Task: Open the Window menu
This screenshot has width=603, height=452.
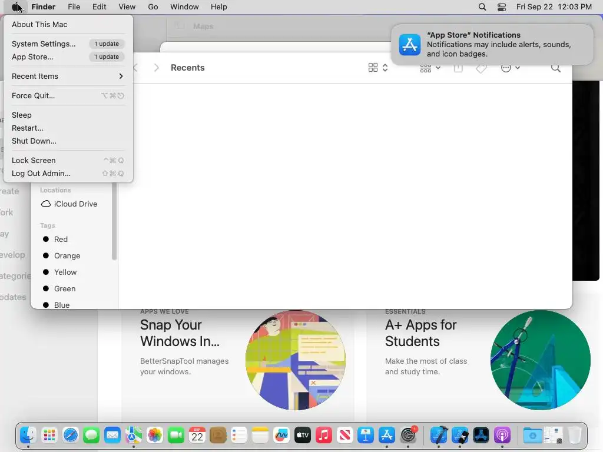Action: (x=184, y=7)
